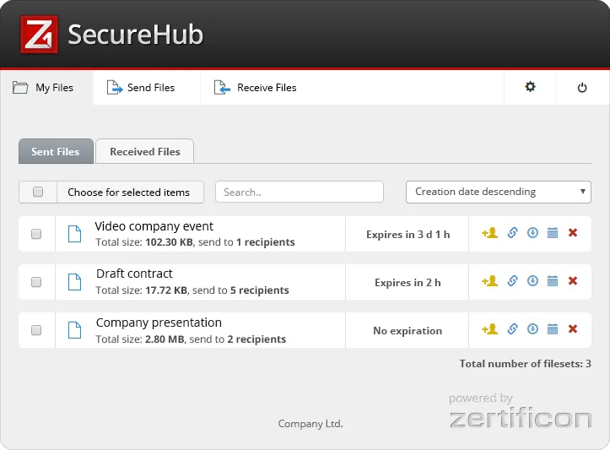Click file icon of Company presentation
The image size is (610, 450).
[75, 330]
